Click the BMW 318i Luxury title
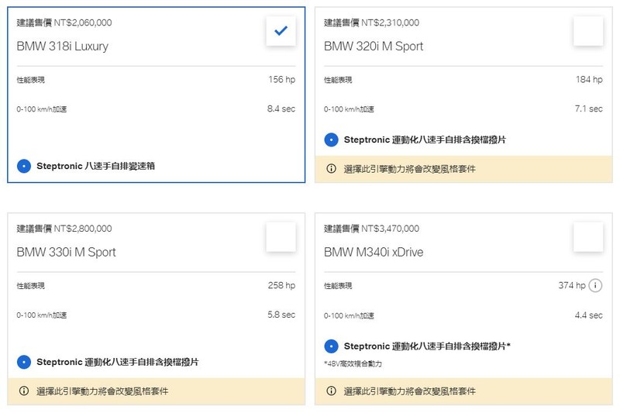620x413 pixels. pos(63,46)
